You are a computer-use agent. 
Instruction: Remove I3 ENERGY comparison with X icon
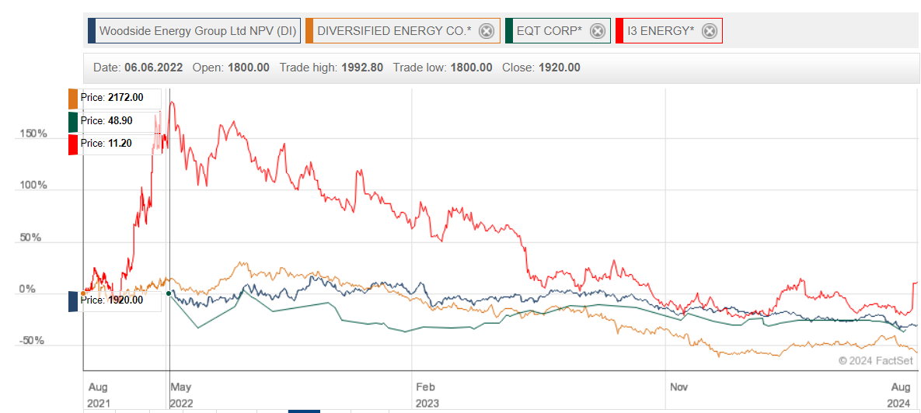coord(709,31)
